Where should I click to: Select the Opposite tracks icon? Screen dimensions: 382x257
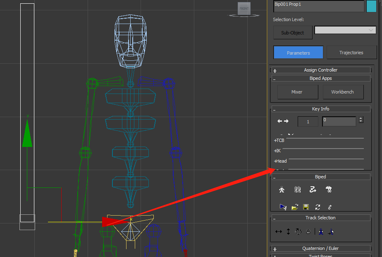pos(331,232)
